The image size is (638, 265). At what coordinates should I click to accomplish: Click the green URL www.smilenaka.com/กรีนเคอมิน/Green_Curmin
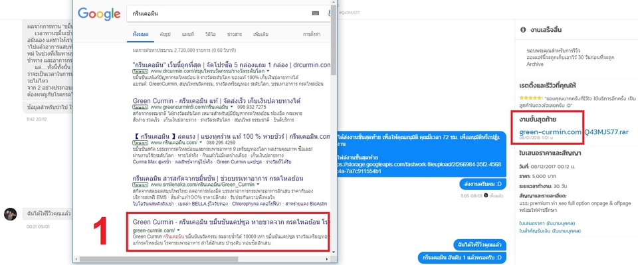(x=202, y=185)
